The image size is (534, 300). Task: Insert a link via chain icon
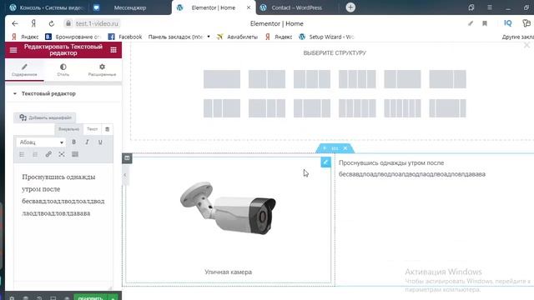pyautogui.click(x=48, y=154)
